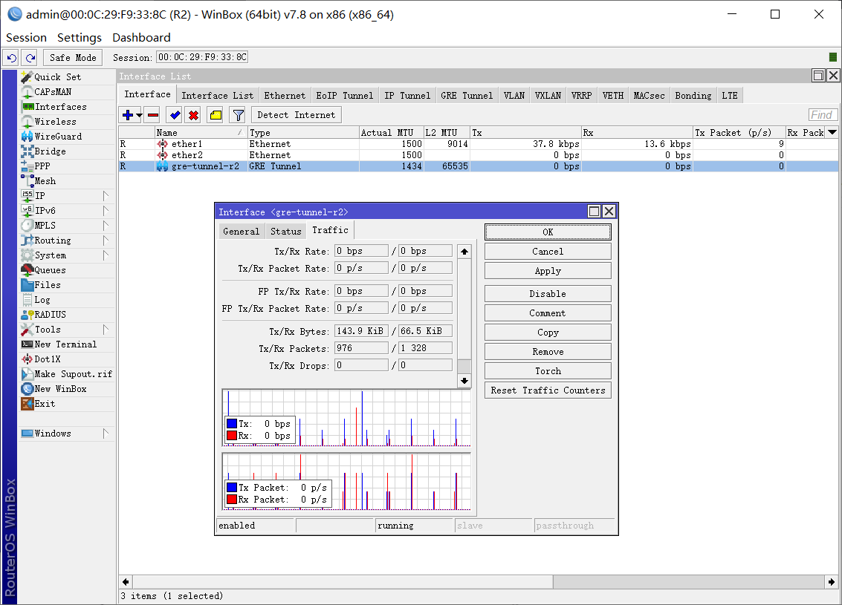Click Detect Internet button
This screenshot has height=605, width=842.
click(x=296, y=115)
